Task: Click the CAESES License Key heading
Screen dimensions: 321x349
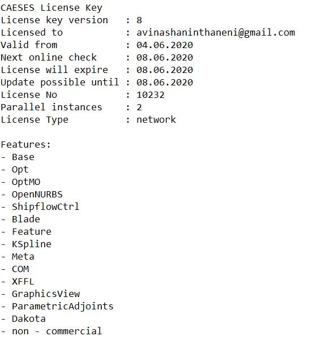Action: click(x=52, y=8)
